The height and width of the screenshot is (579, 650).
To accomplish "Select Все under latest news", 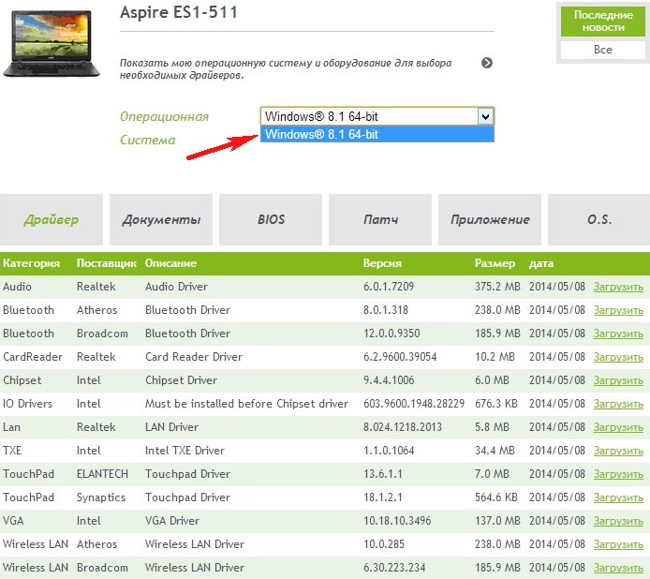I will pyautogui.click(x=603, y=50).
